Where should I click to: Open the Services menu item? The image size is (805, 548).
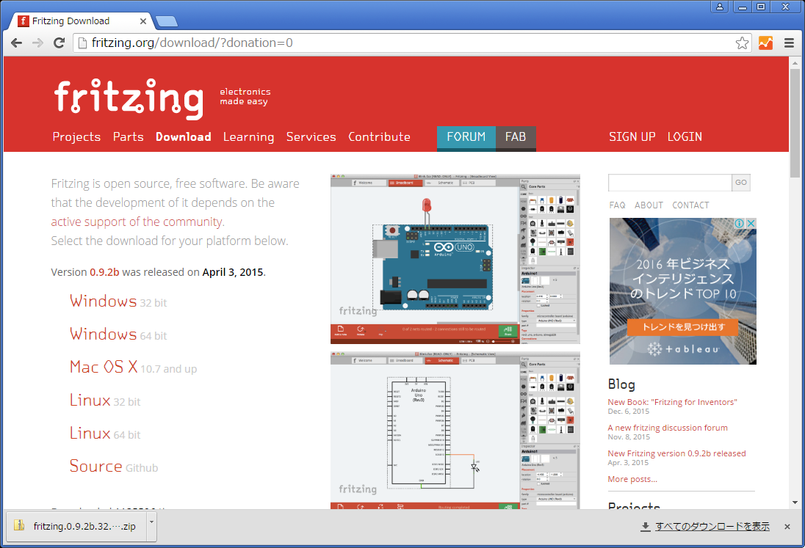click(x=311, y=137)
